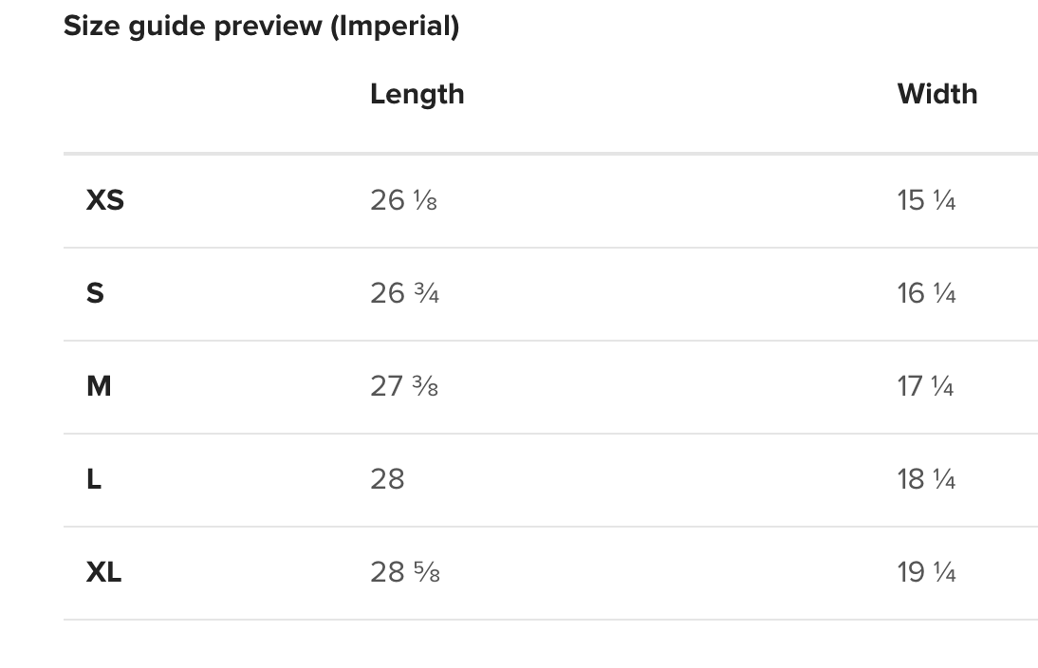Click the "Size guide preview" heading text
Screen dimensions: 1038x668
click(195, 27)
